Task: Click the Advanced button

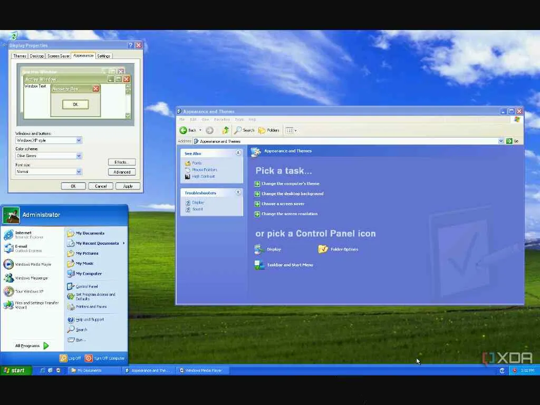Action: 122,172
